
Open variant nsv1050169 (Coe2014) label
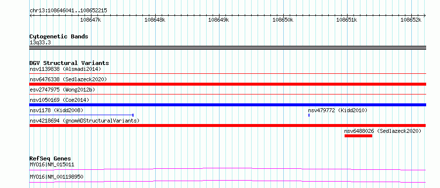60,100
